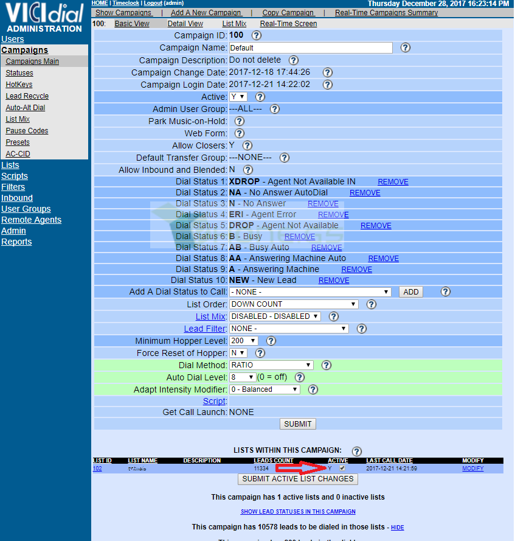Expand Add A Dial Status to Call dropdown
This screenshot has height=541, width=515.
coord(310,292)
